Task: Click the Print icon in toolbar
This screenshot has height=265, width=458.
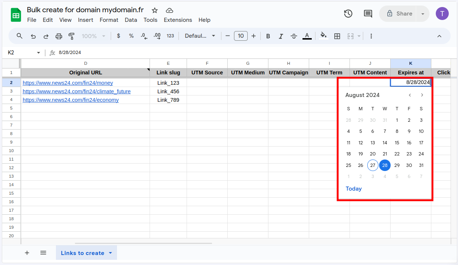Action: [x=58, y=36]
